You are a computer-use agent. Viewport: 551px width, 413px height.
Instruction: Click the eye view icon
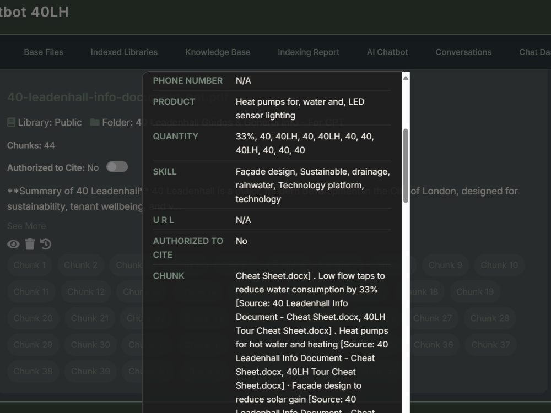[13, 244]
